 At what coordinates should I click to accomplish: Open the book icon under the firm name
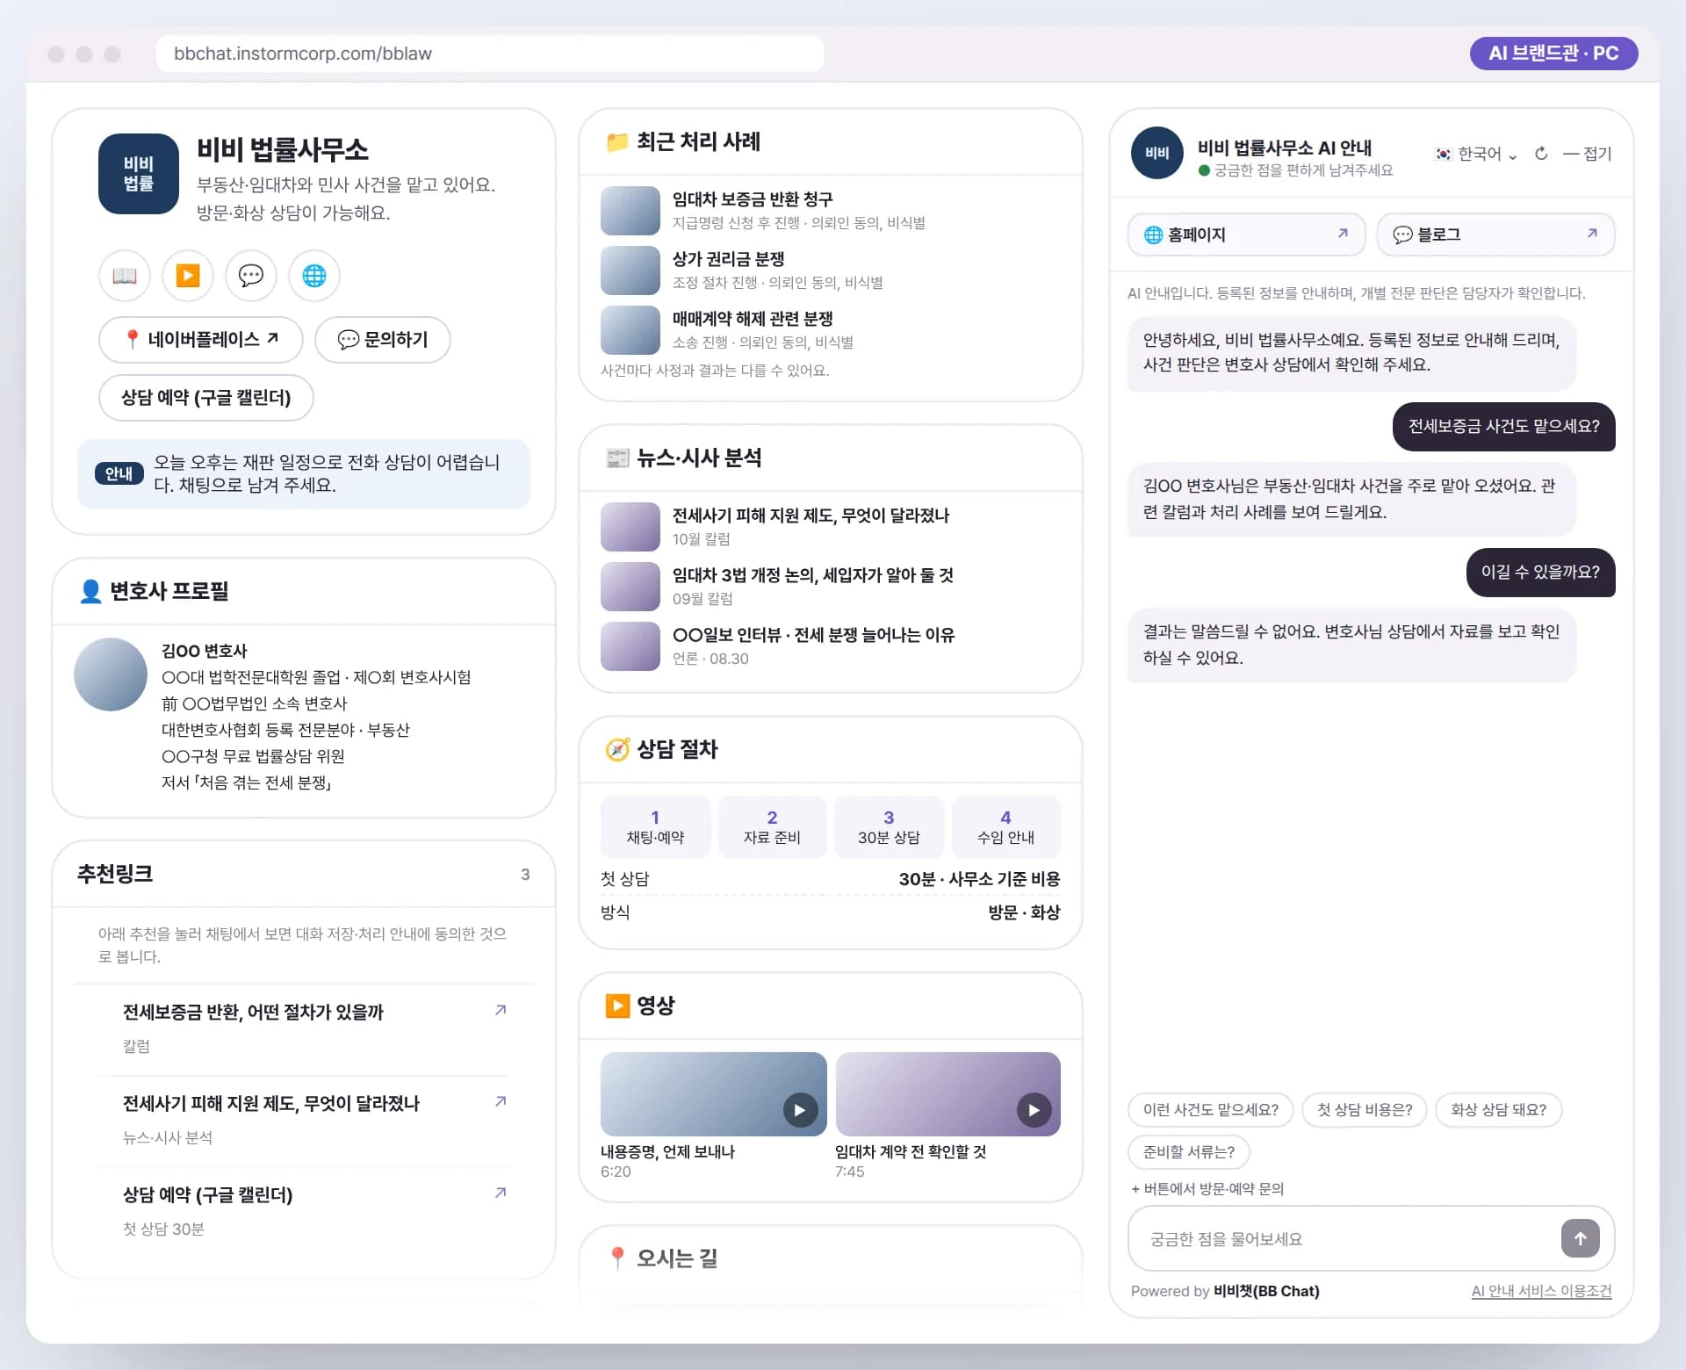click(x=125, y=276)
